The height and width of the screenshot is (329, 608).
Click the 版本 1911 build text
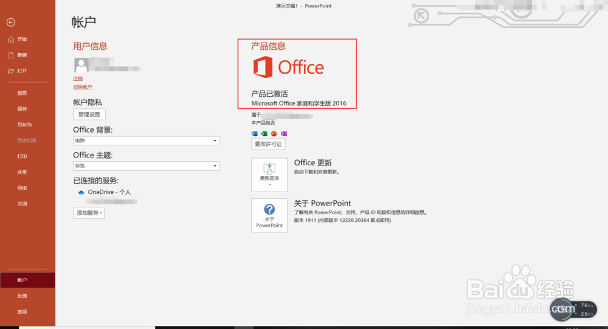tap(342, 220)
